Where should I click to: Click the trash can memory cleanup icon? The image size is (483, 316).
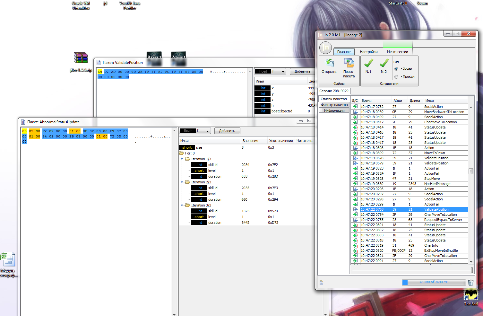[x=470, y=282]
